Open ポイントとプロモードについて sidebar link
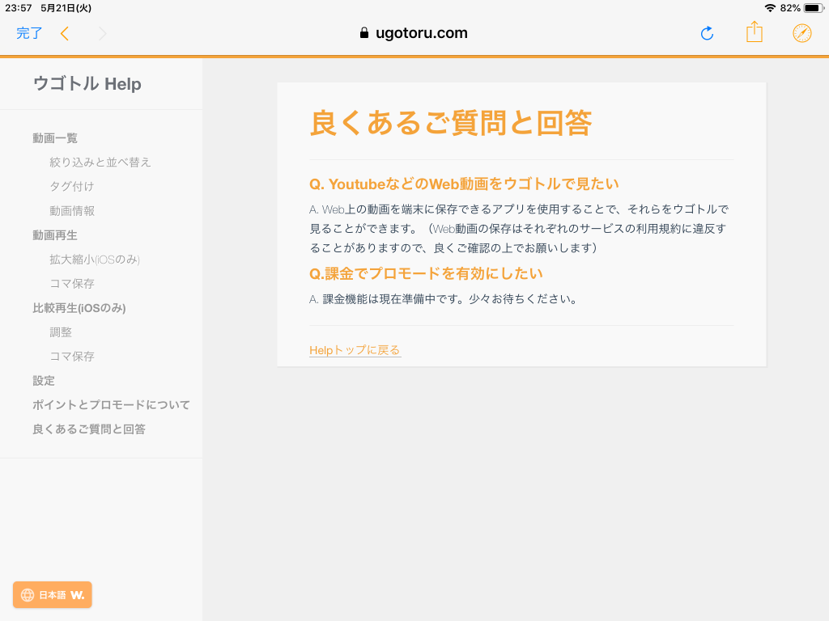Viewport: 829px width, 621px height. 111,405
